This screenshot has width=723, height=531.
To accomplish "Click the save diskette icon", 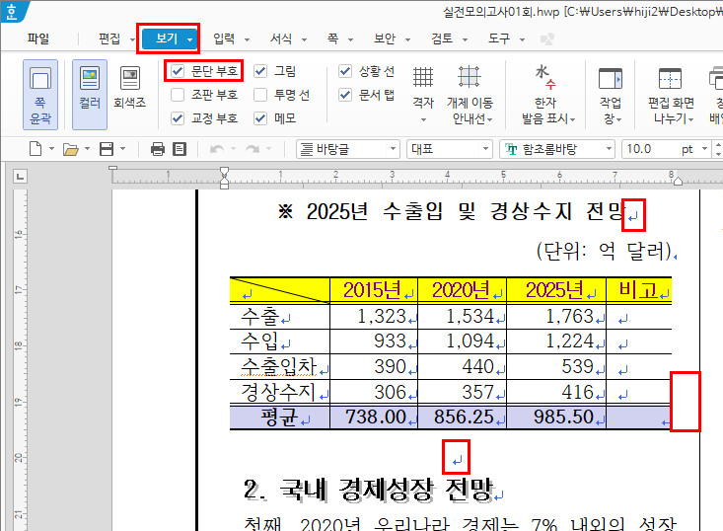I will [107, 149].
